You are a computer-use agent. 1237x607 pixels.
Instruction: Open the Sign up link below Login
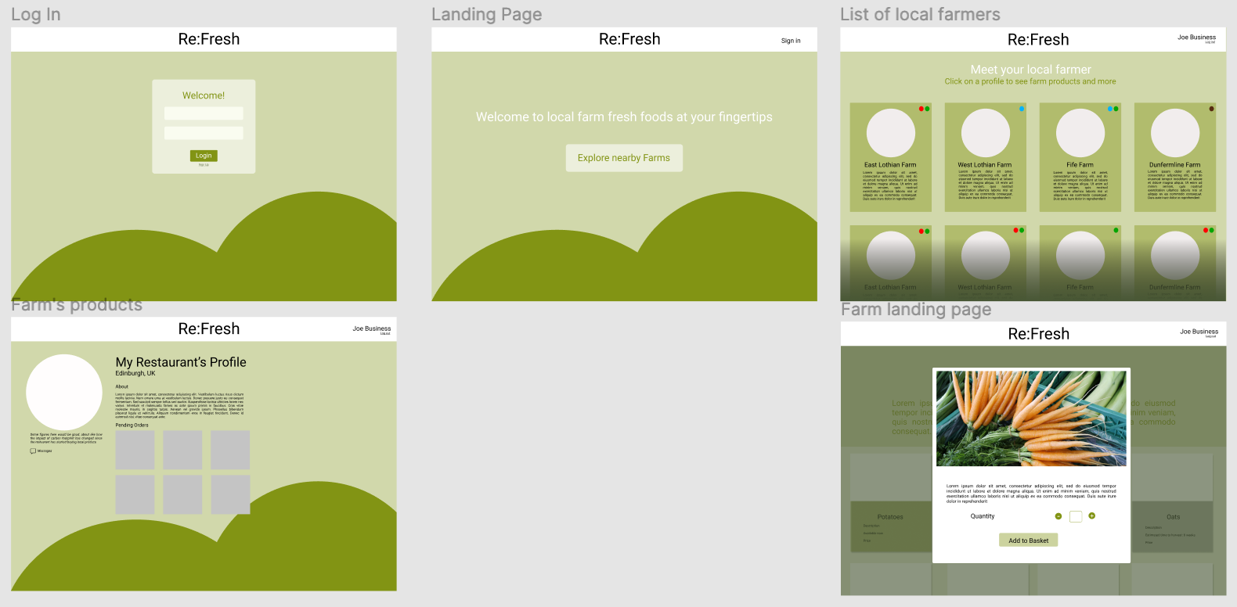click(x=204, y=165)
